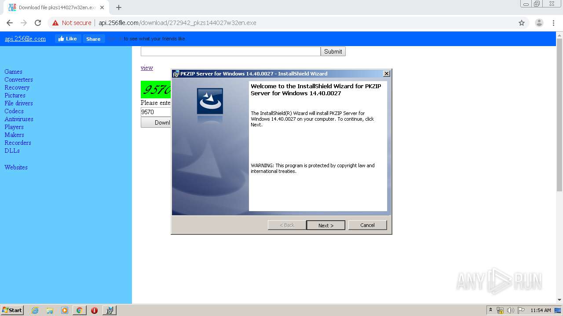Click in the text field beside Submit

point(230,51)
